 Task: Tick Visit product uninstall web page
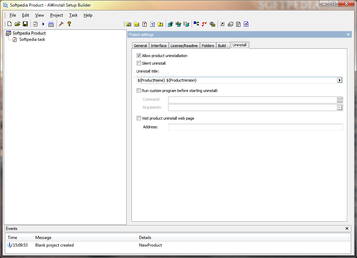[139, 118]
